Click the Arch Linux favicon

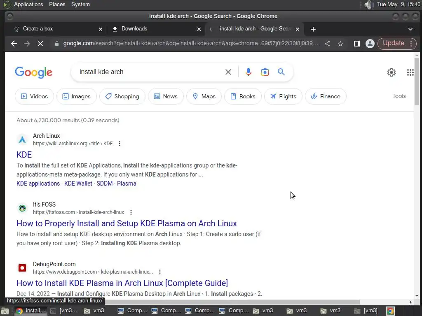(x=22, y=140)
